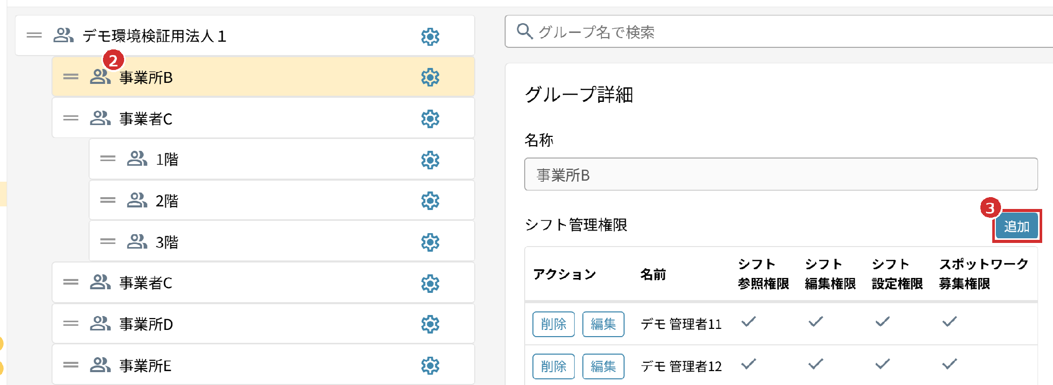Delete the デモ 管理者11 permission row

(554, 324)
